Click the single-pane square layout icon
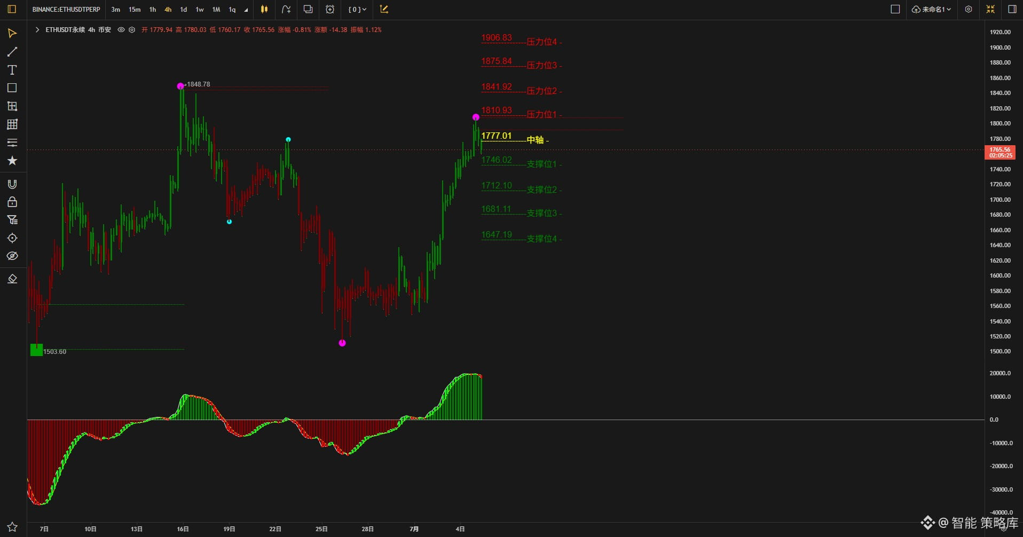Viewport: 1023px width, 537px height. pos(895,9)
